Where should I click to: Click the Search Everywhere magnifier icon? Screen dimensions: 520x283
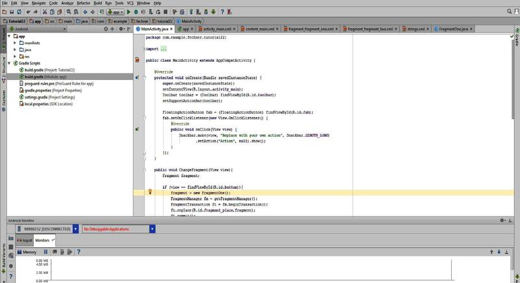coord(510,12)
